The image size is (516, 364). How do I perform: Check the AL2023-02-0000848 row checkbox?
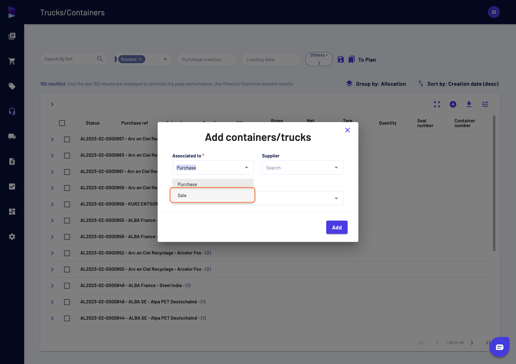pyautogui.click(x=67, y=302)
